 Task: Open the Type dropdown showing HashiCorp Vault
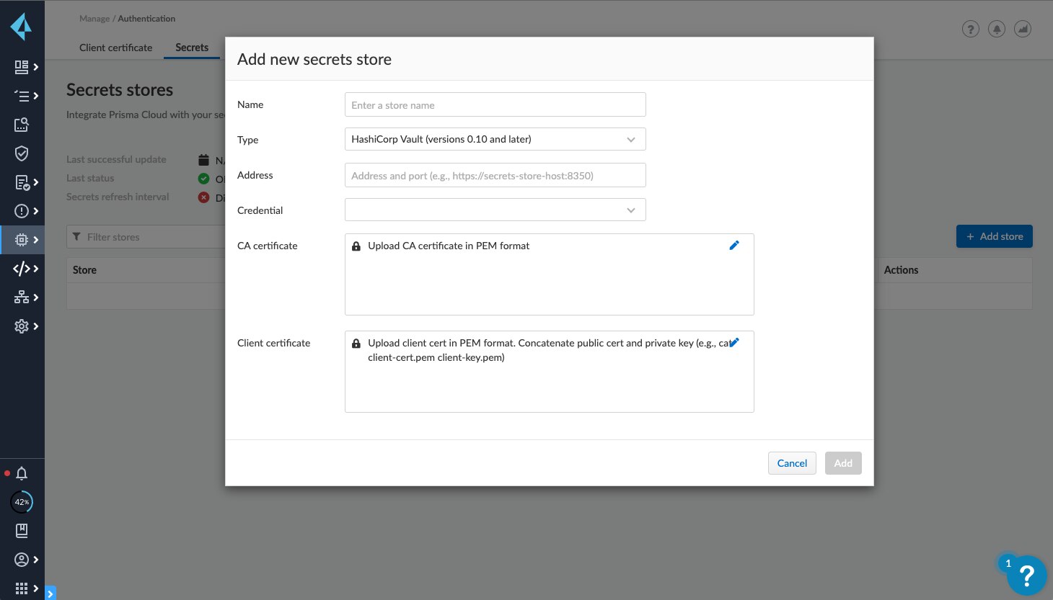(495, 139)
